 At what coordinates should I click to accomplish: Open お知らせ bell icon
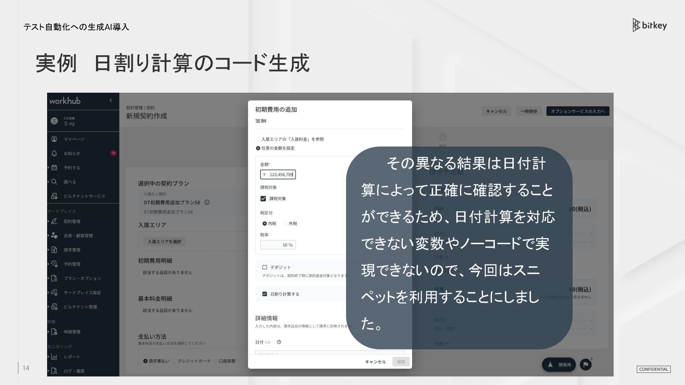[x=54, y=153]
